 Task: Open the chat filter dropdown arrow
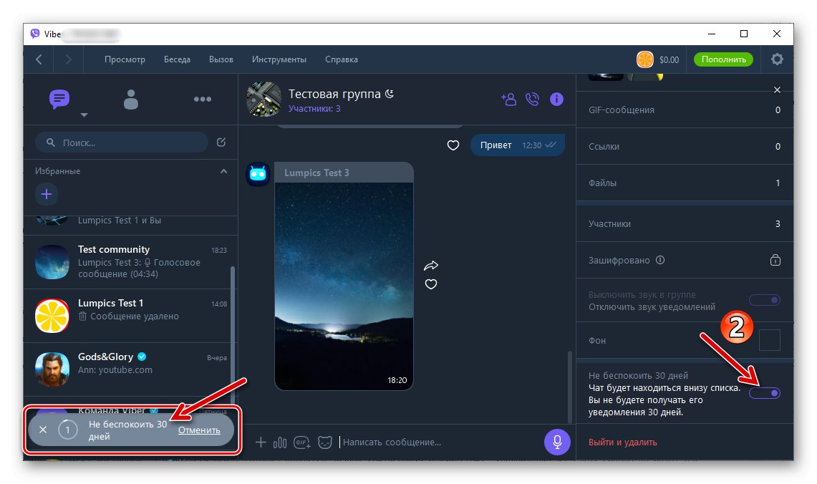pyautogui.click(x=84, y=115)
